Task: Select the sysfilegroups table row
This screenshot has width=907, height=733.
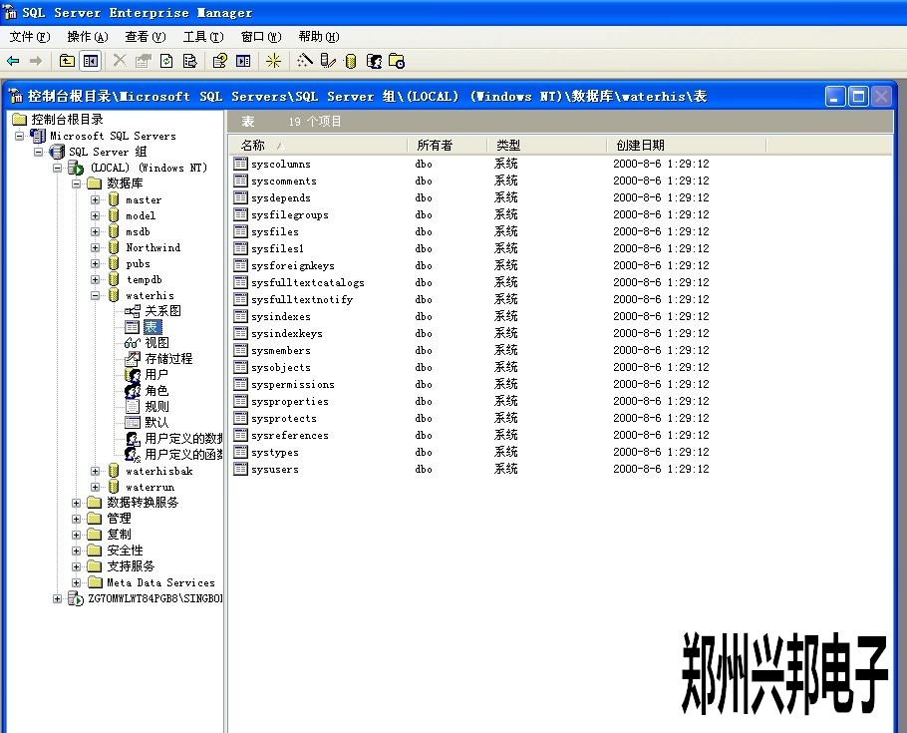Action: 290,215
